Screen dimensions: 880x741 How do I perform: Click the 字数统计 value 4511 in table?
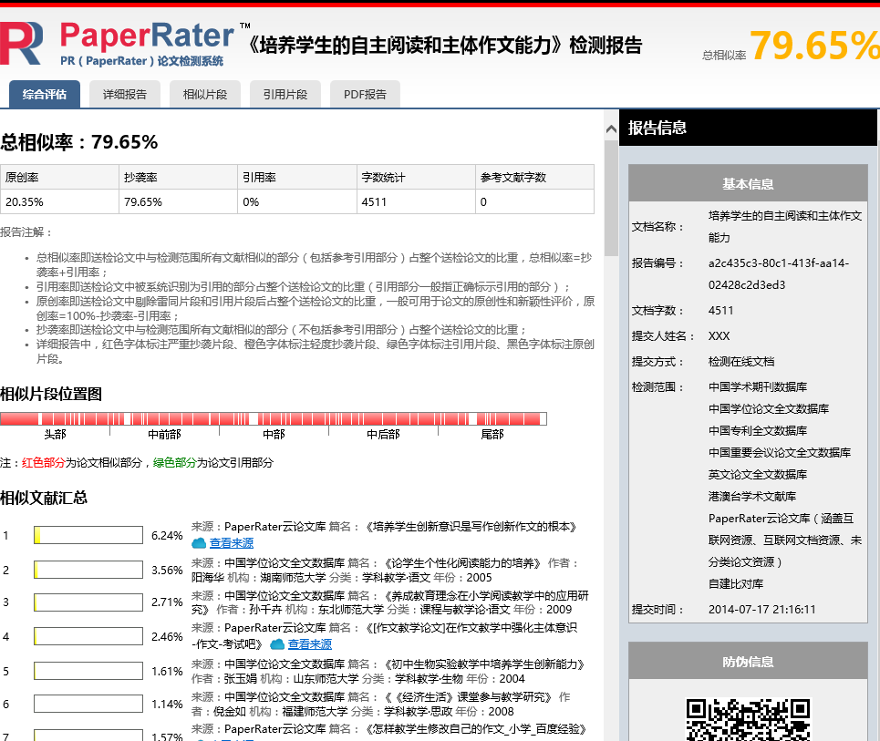click(374, 202)
